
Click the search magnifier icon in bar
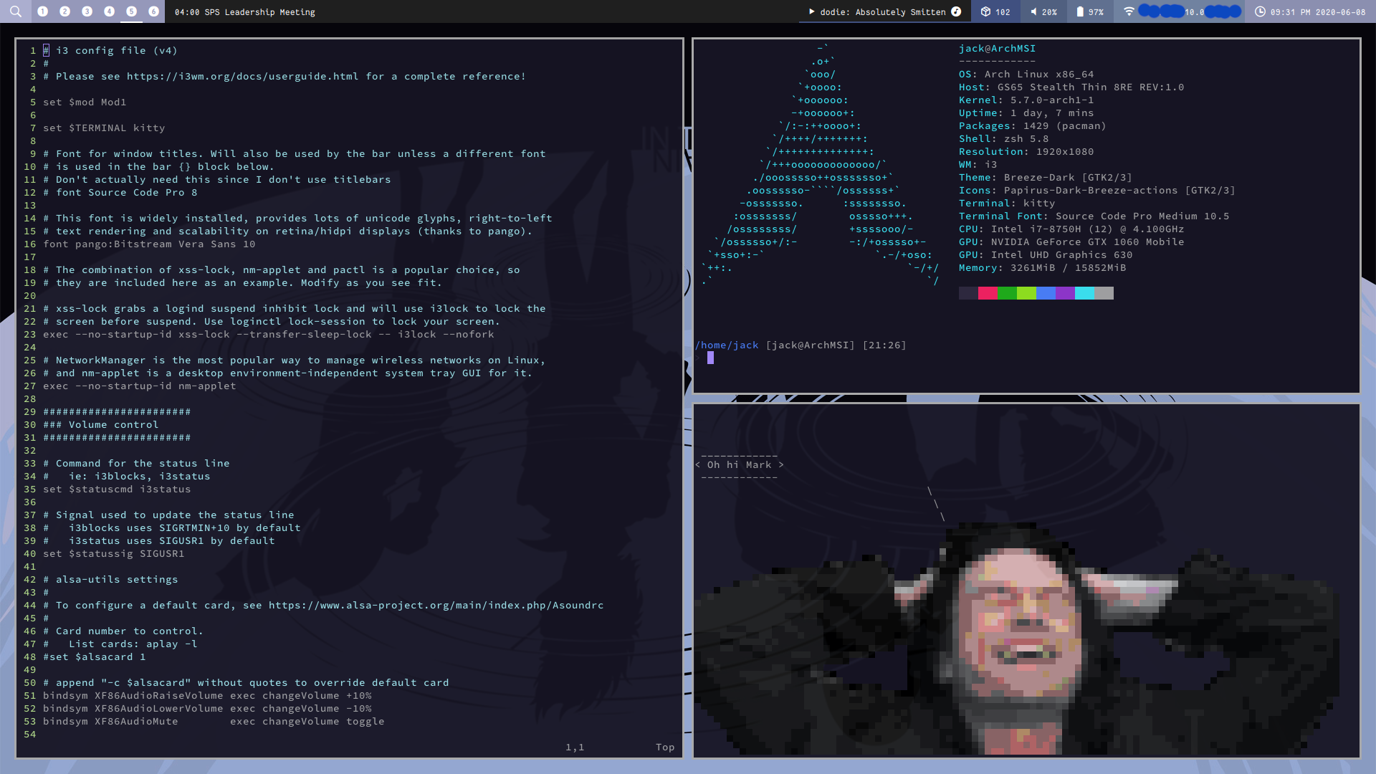[16, 11]
